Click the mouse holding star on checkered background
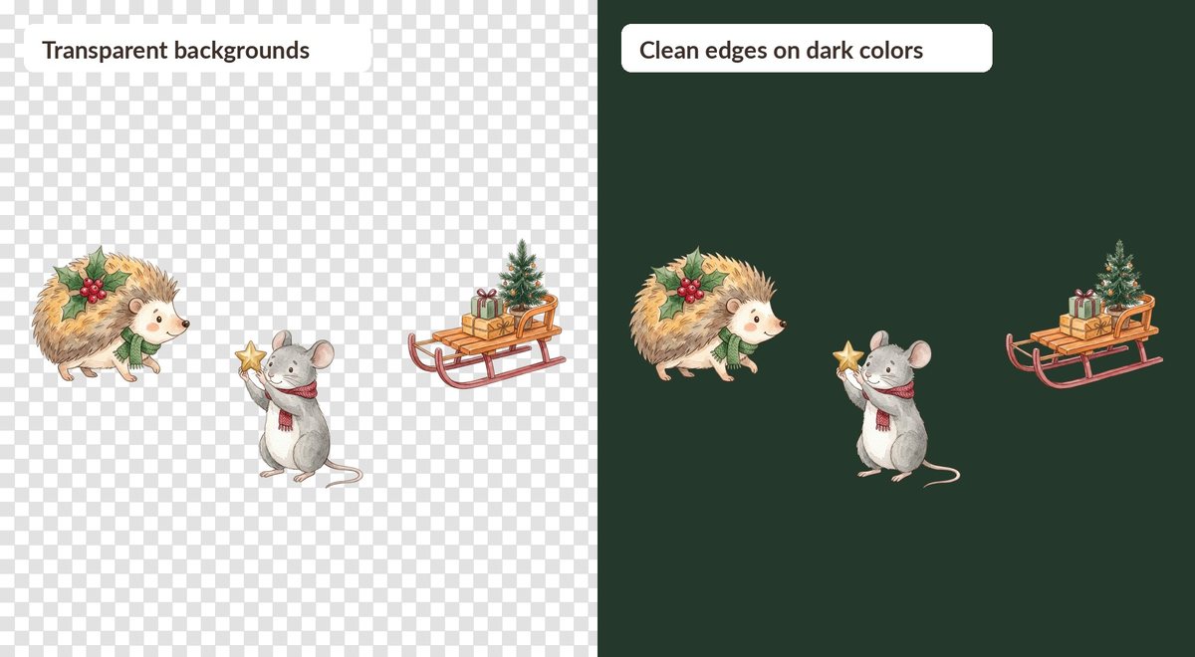The image size is (1195, 657). 298,409
